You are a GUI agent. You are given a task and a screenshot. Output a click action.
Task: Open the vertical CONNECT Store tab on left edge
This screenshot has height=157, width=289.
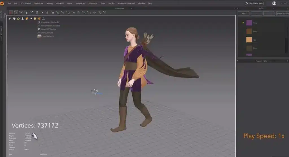coord(1,33)
